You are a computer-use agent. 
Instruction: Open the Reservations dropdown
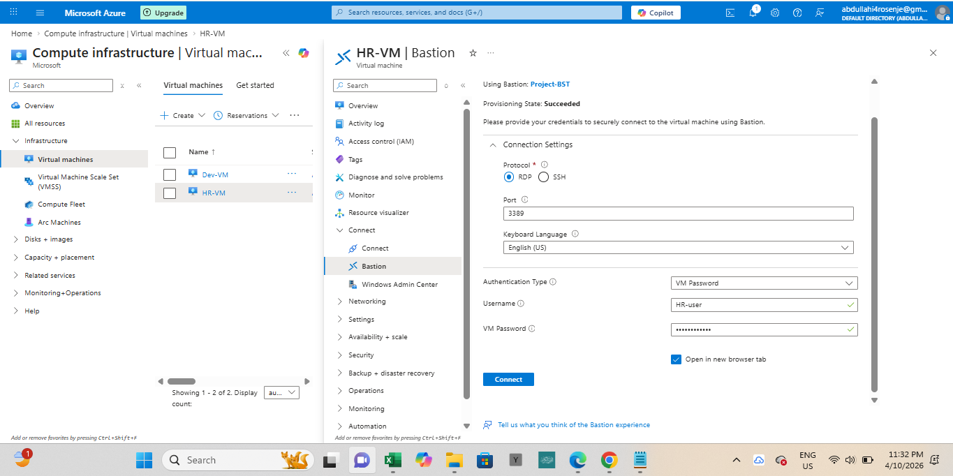(246, 115)
